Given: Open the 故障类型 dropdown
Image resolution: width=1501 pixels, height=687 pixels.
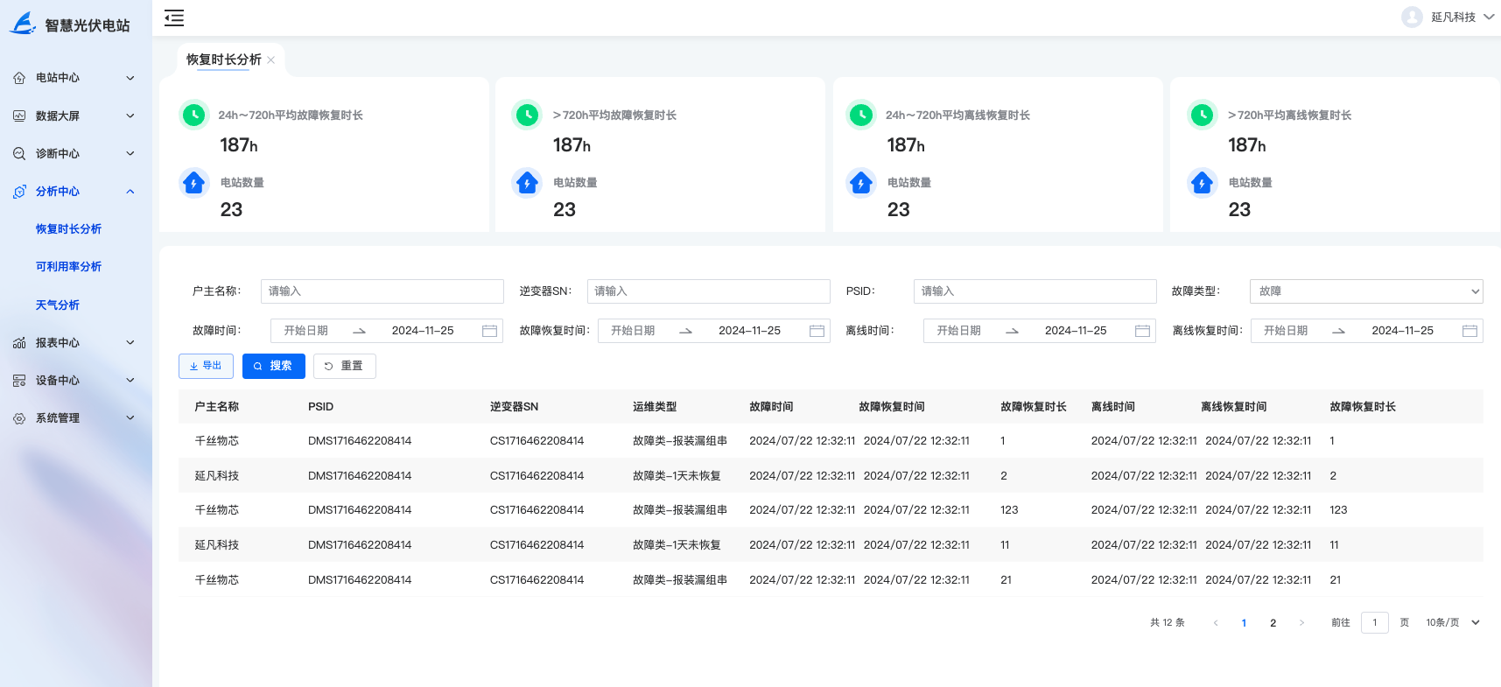Looking at the screenshot, I should point(1365,291).
